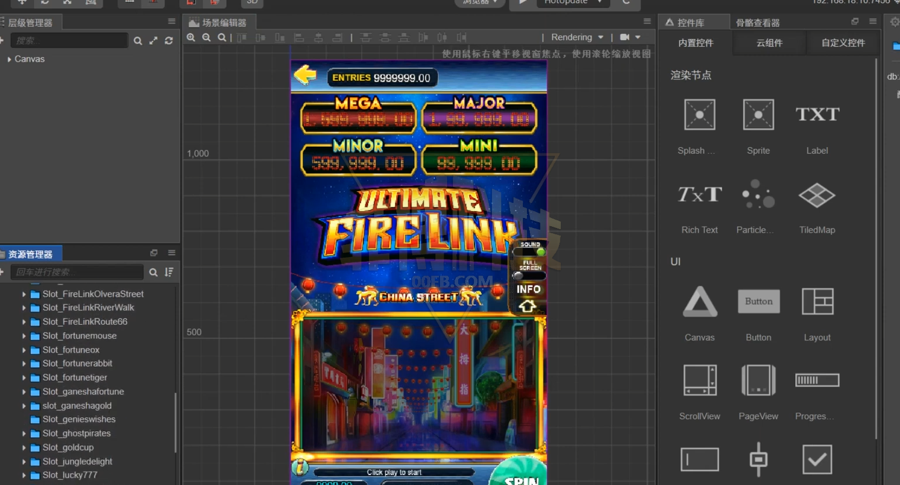Click the yellow back arrow in preview

[305, 75]
